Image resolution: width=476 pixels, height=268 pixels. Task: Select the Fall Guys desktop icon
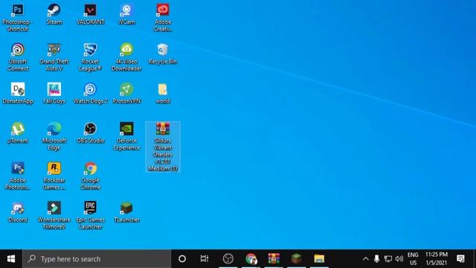tap(54, 93)
